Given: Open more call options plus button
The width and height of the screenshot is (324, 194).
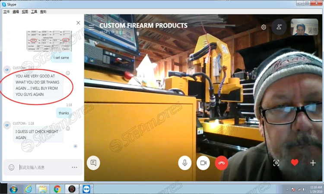Looking at the screenshot, I should point(313,163).
